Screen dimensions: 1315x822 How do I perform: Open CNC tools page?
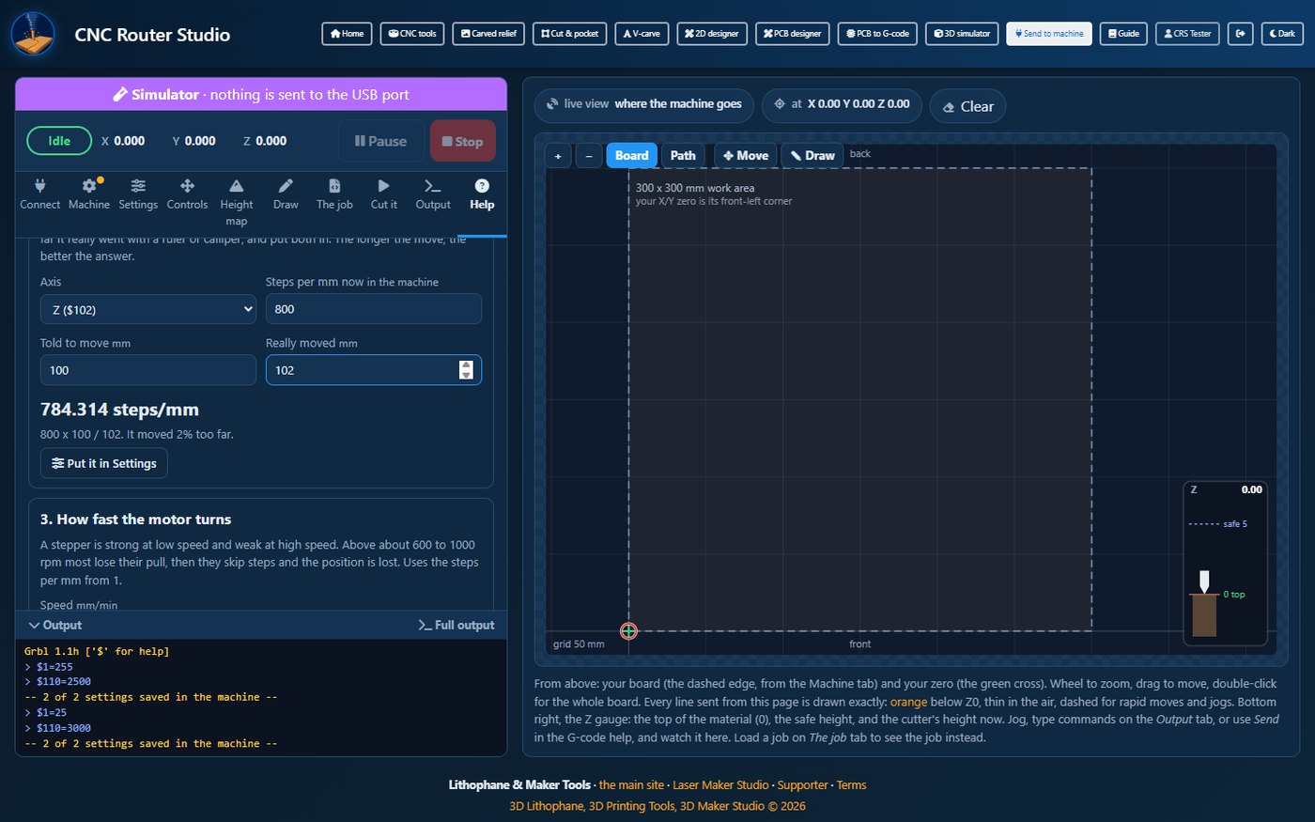(412, 34)
